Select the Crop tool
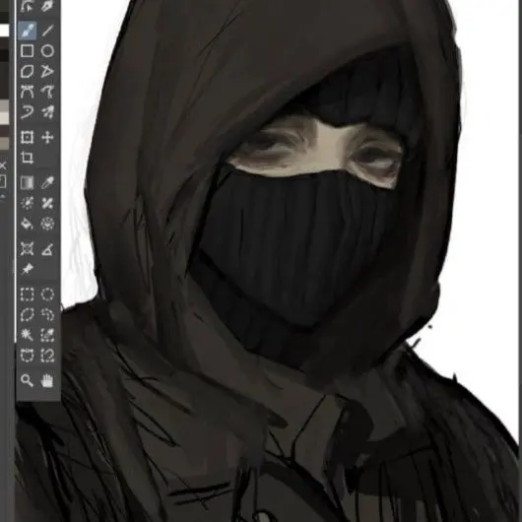This screenshot has height=522, width=522. coord(27,158)
